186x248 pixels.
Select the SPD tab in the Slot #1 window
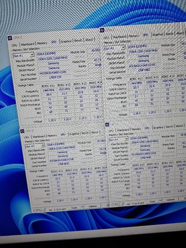click(54, 42)
